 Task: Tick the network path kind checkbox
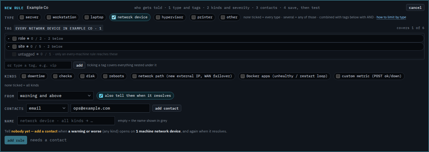click(x=134, y=76)
